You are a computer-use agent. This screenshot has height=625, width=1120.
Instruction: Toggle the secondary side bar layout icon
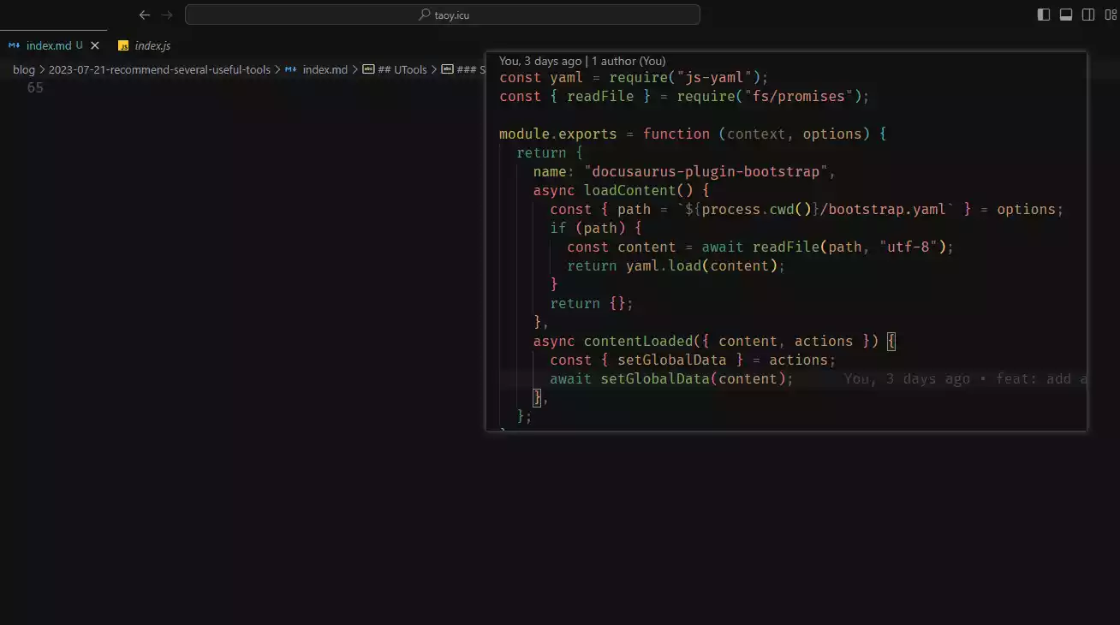click(1088, 15)
